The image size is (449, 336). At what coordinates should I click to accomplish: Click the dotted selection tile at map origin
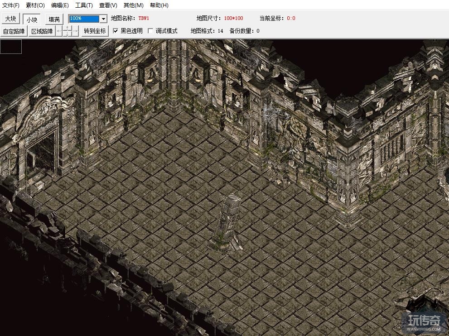11,47
